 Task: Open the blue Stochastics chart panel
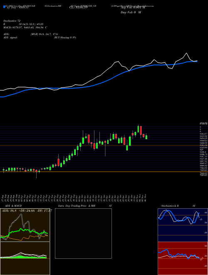pos(183,225)
